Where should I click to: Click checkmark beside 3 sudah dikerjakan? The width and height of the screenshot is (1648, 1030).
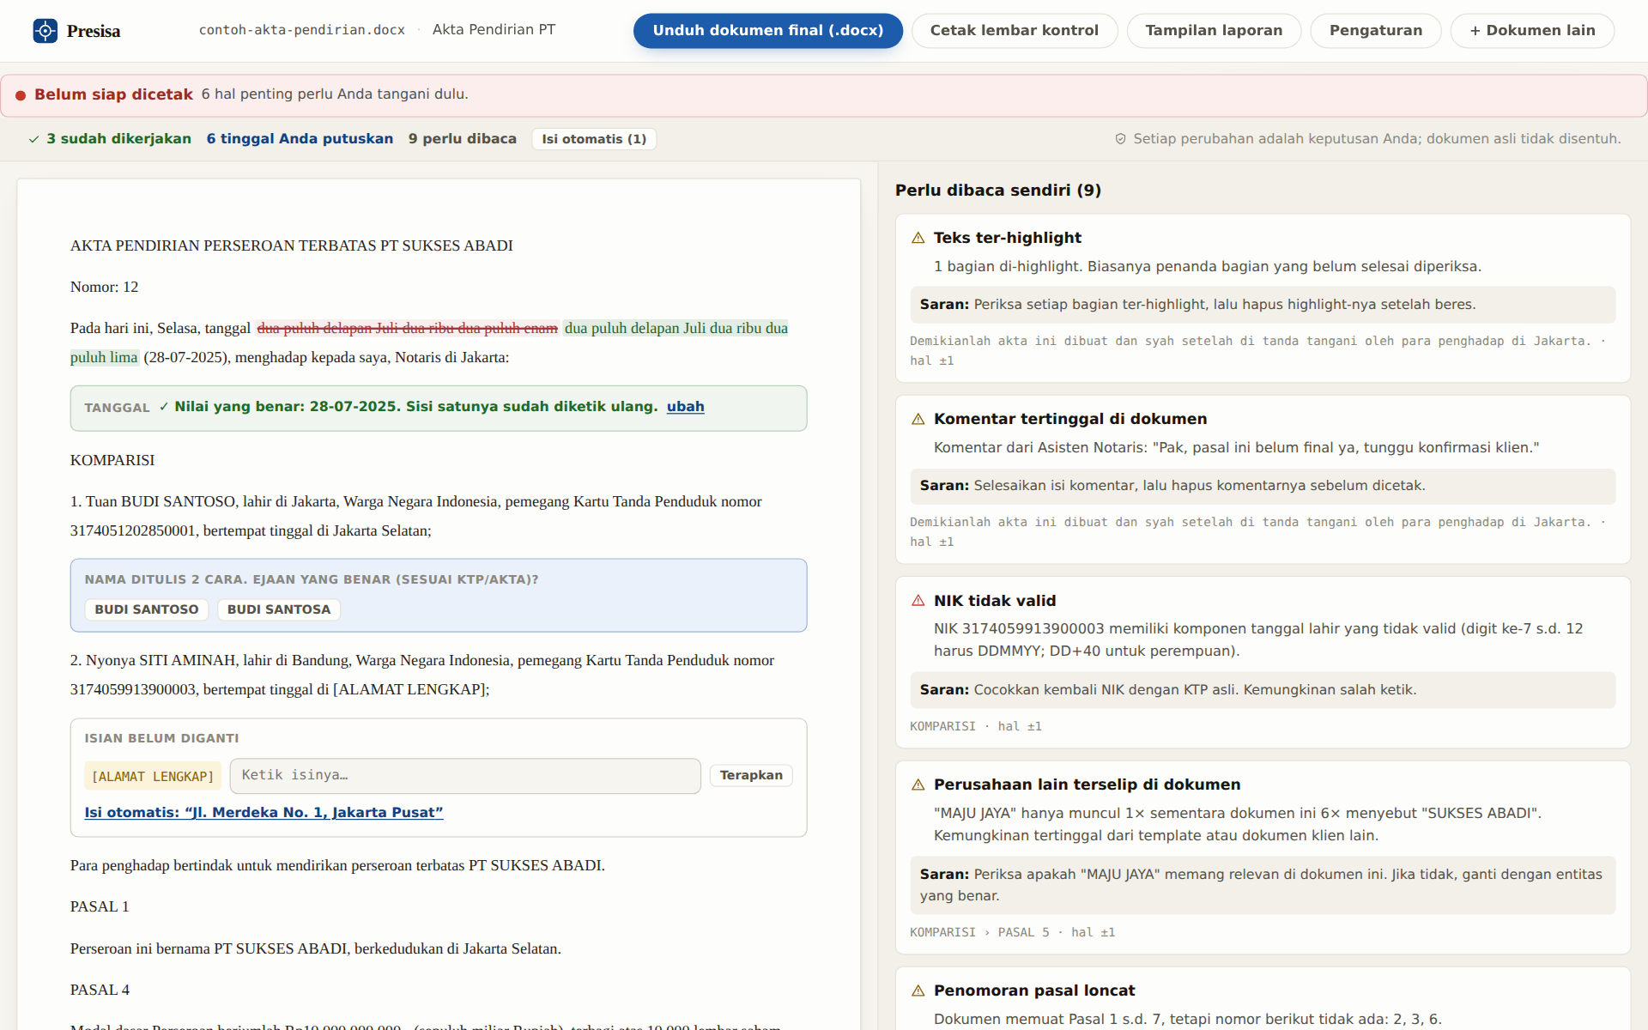tap(33, 139)
